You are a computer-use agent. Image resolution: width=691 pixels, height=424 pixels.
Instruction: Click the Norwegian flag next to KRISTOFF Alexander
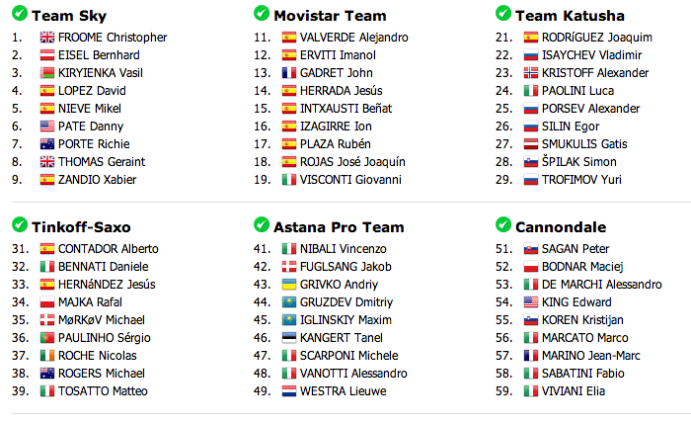(x=531, y=73)
